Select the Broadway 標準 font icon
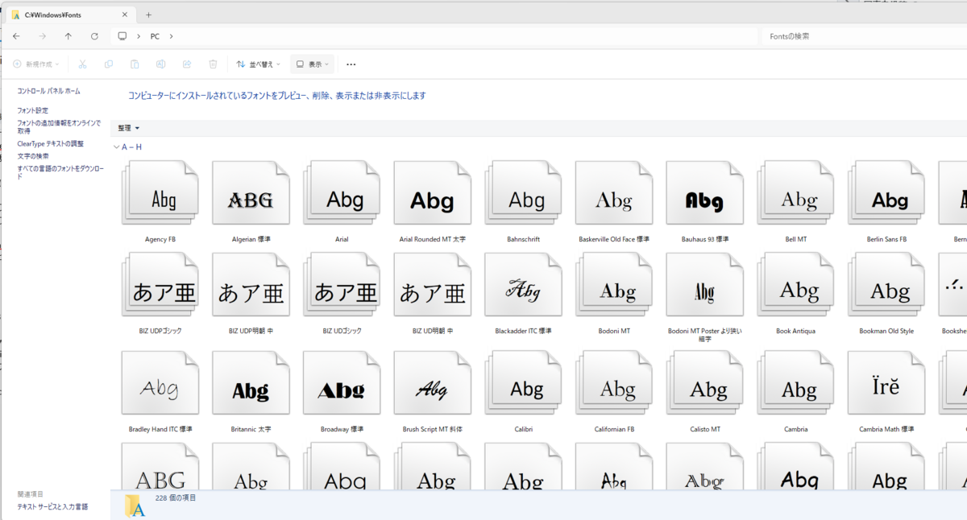 pyautogui.click(x=342, y=384)
